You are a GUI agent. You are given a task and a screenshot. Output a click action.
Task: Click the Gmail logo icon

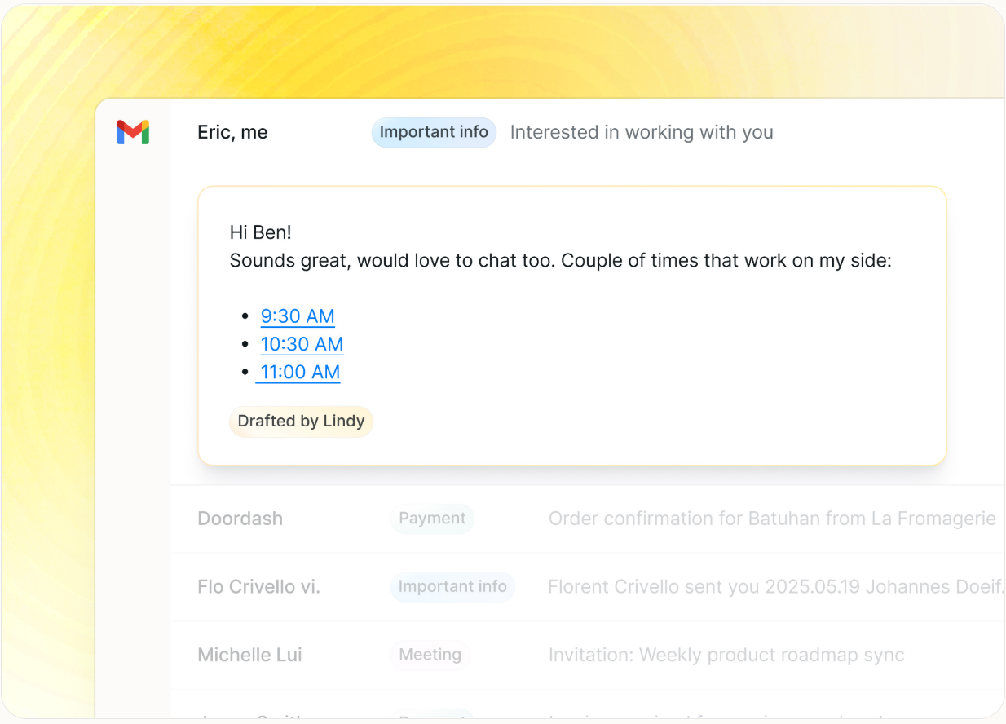click(x=132, y=132)
